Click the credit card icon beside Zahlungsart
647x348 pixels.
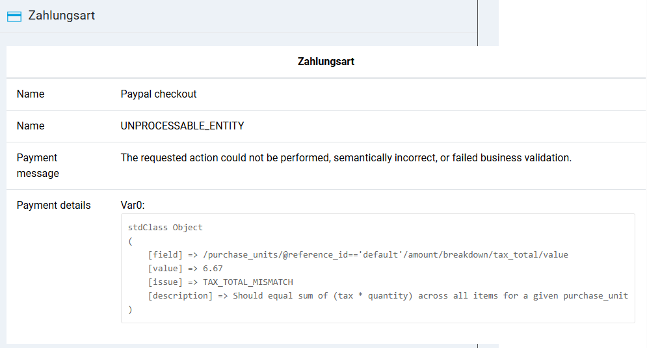[14, 16]
